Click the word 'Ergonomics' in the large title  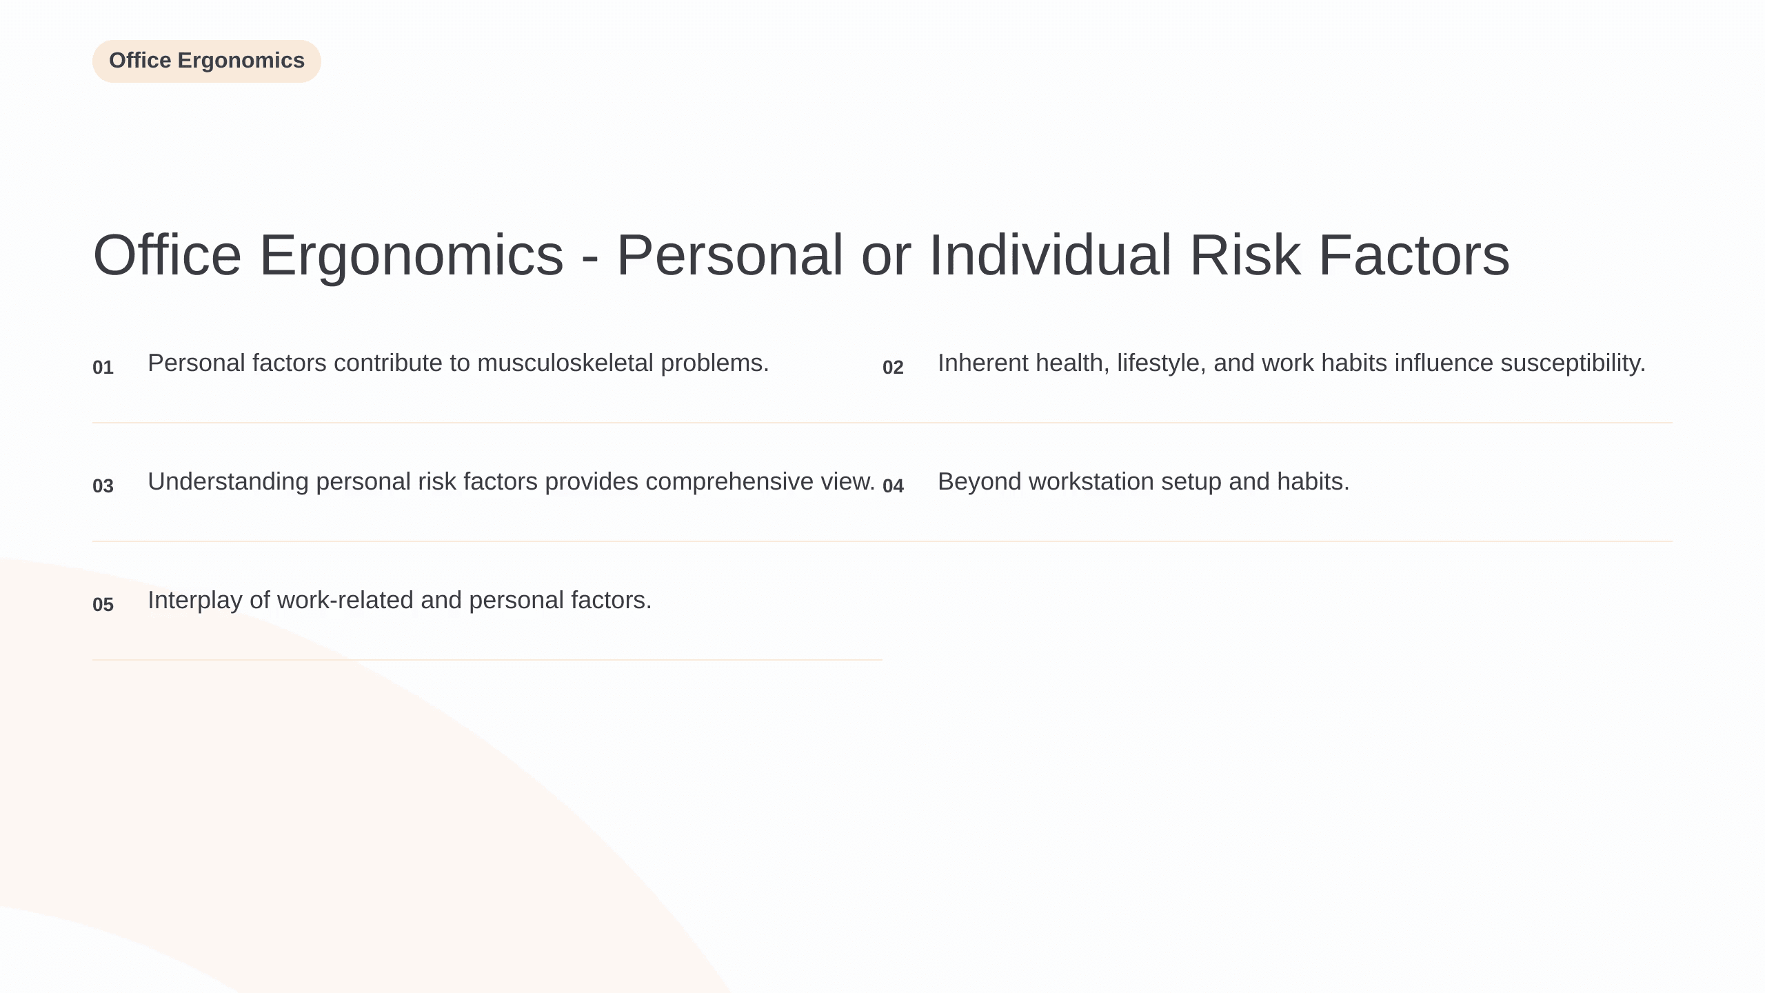coord(412,255)
